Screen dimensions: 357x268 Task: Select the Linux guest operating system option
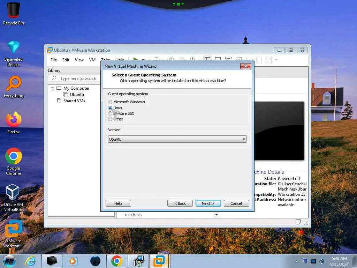(110, 108)
